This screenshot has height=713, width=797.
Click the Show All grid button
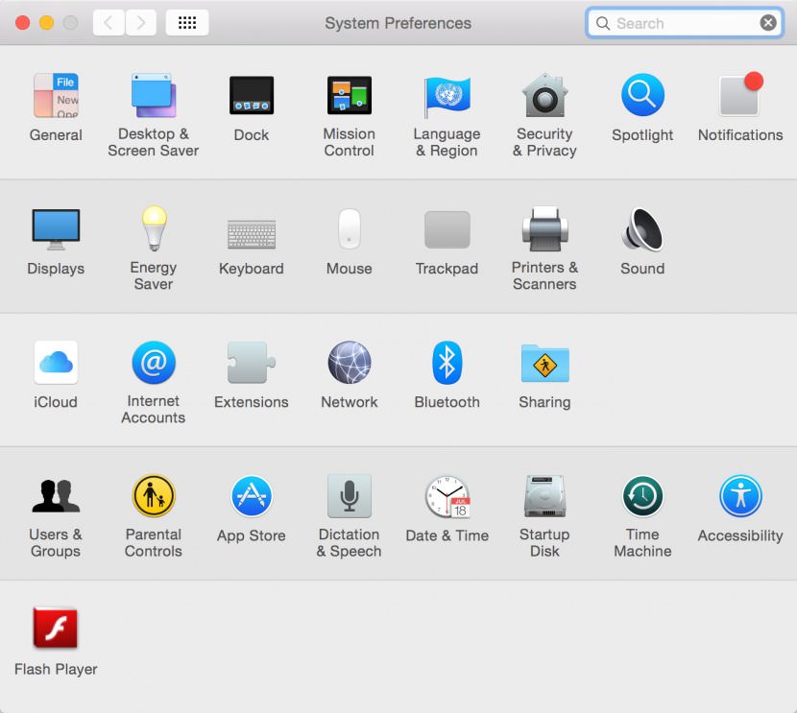pyautogui.click(x=186, y=22)
